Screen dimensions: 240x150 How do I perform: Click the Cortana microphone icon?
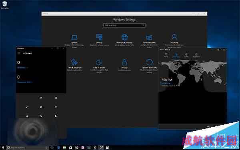46,148
